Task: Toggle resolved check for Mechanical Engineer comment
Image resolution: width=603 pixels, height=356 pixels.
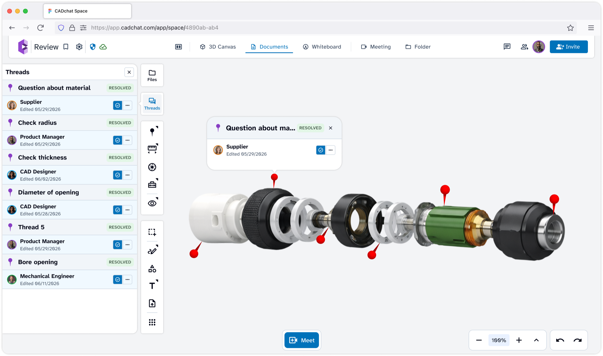Action: [x=118, y=279]
